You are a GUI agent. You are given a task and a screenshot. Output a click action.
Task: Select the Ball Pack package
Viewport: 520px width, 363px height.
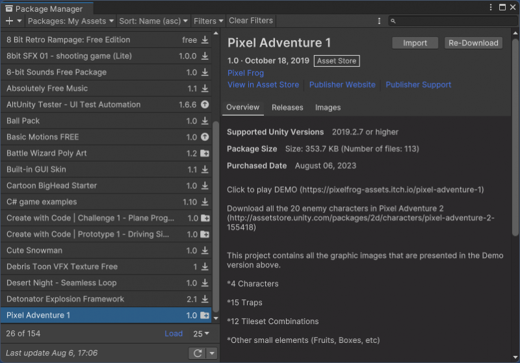(106, 121)
